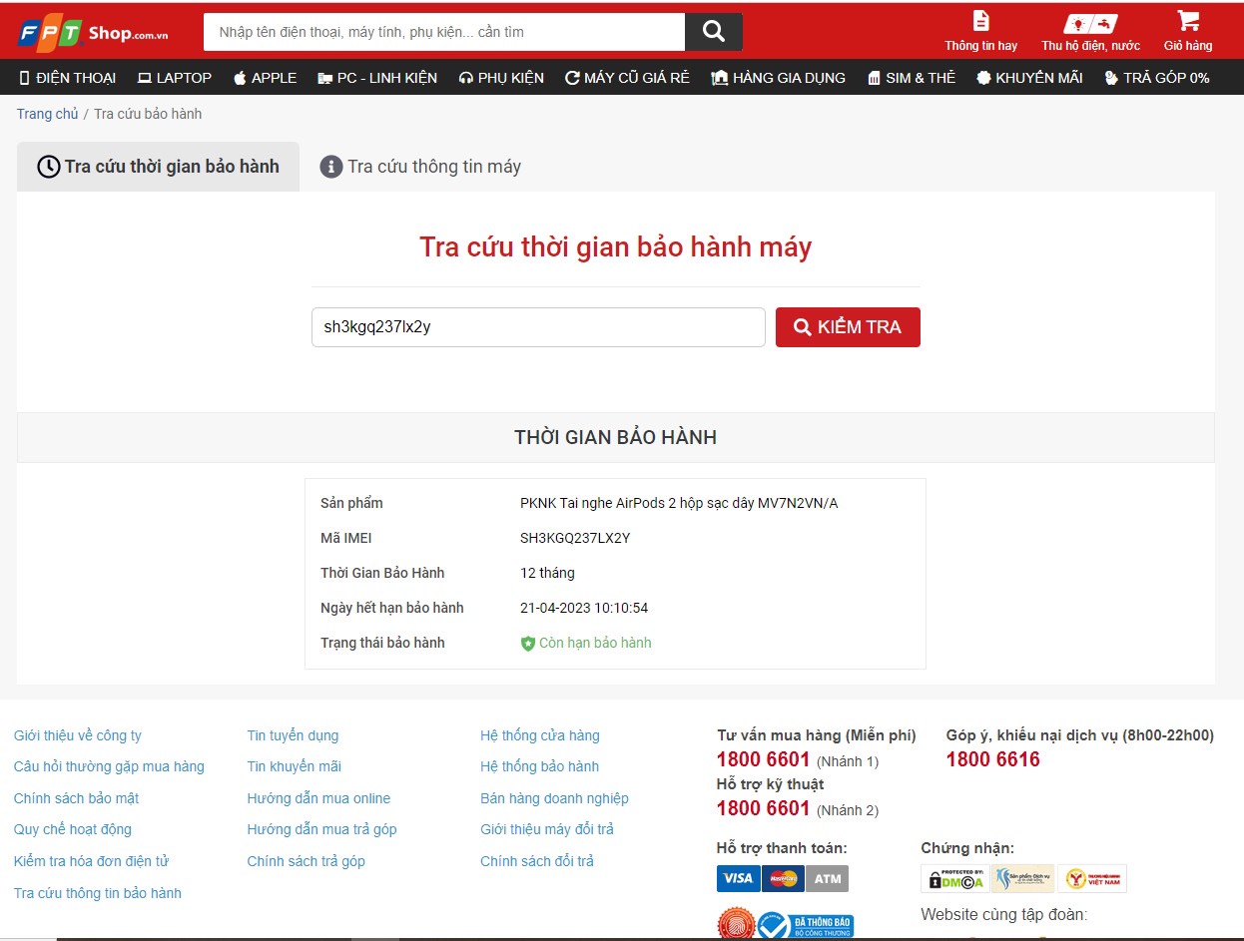Open the Tin khuyến mãi link

tap(295, 766)
